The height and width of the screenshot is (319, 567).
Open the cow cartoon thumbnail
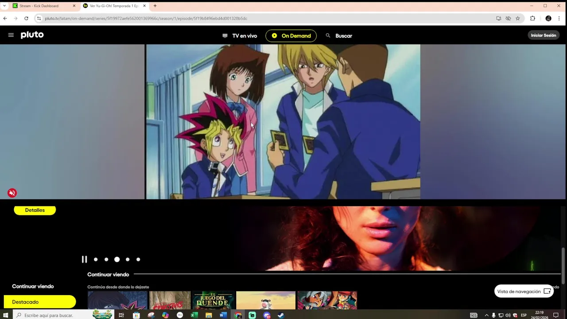coord(266,300)
